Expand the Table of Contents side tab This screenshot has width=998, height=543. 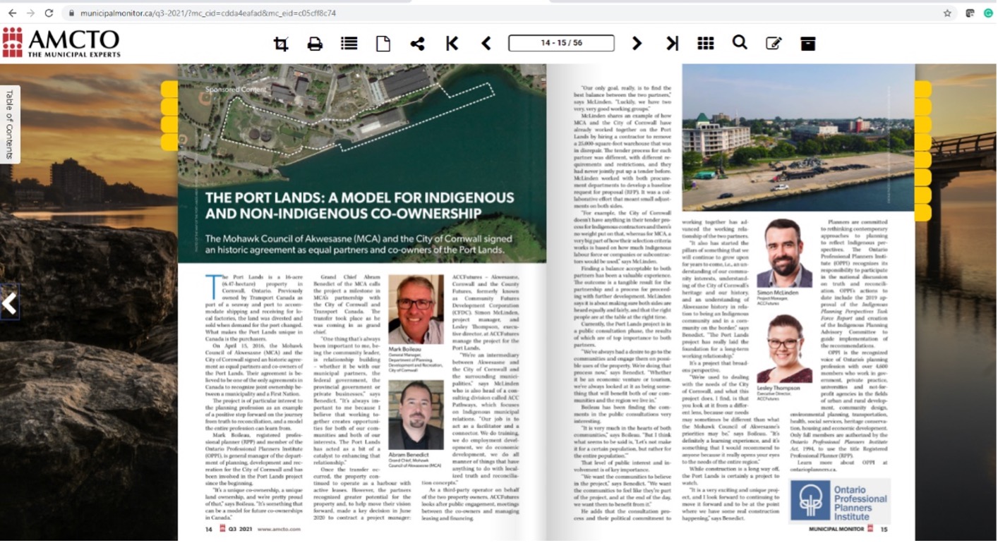pos(10,125)
